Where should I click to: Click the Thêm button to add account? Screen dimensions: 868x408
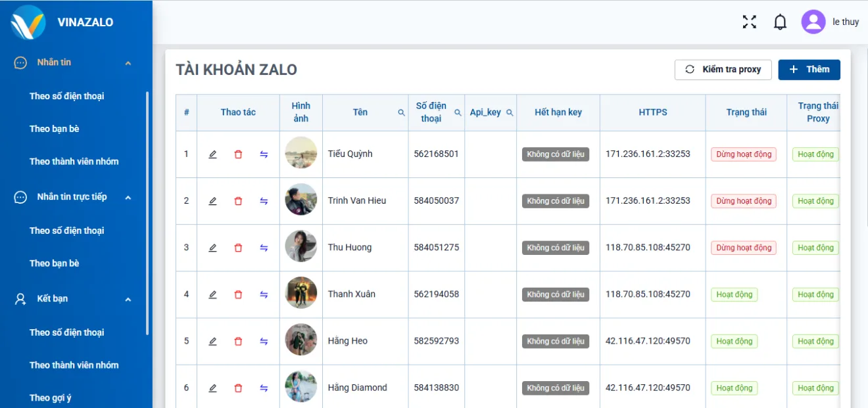(x=809, y=70)
